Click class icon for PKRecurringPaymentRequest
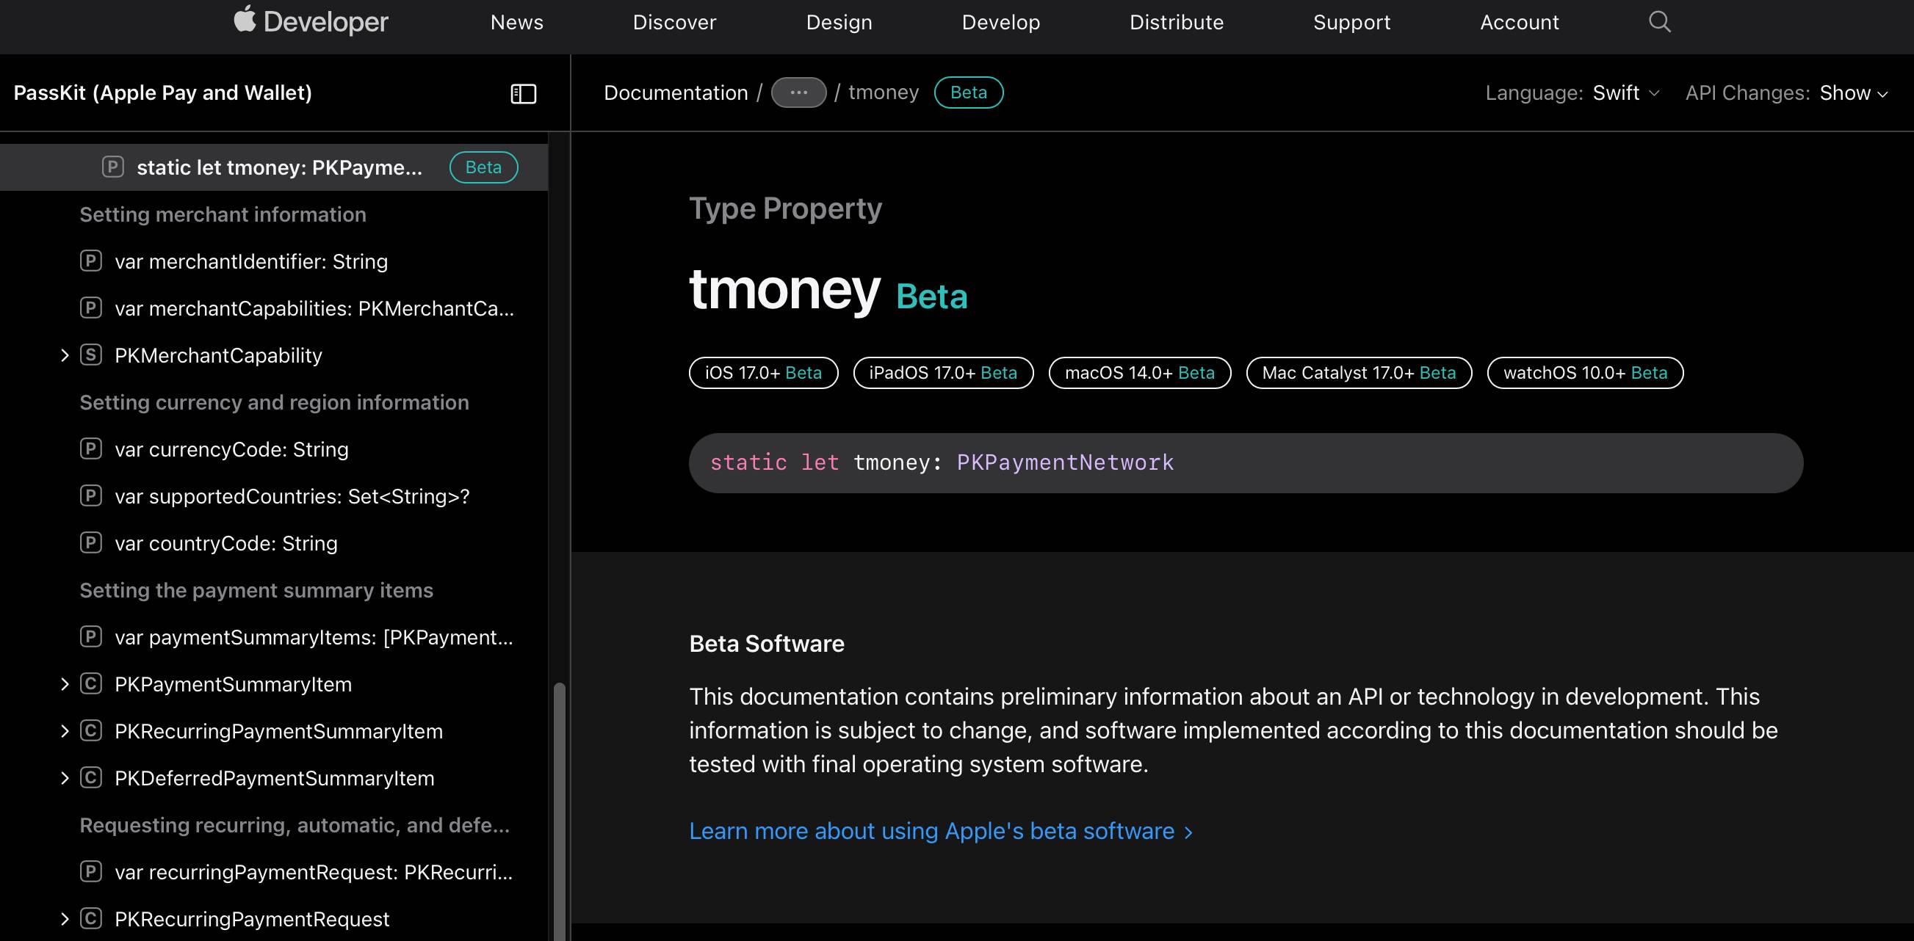 [90, 919]
